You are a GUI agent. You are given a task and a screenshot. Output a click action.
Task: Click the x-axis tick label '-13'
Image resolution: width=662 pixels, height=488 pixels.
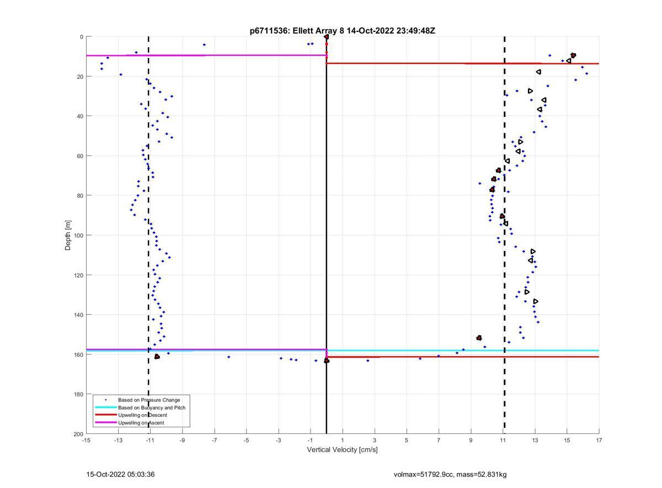[118, 441]
